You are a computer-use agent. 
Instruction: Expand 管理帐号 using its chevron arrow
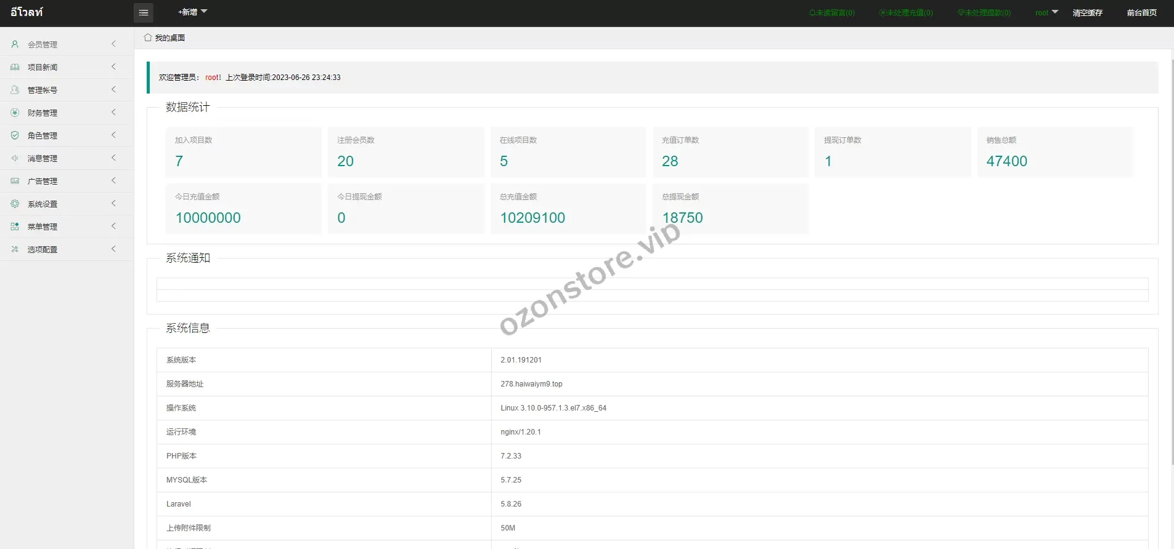coord(113,90)
